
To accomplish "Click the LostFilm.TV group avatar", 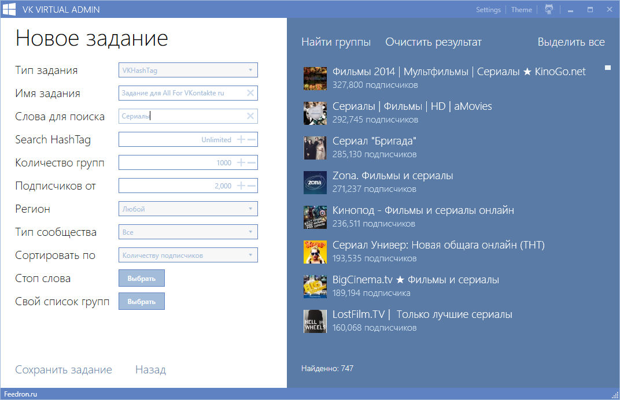I will [315, 321].
